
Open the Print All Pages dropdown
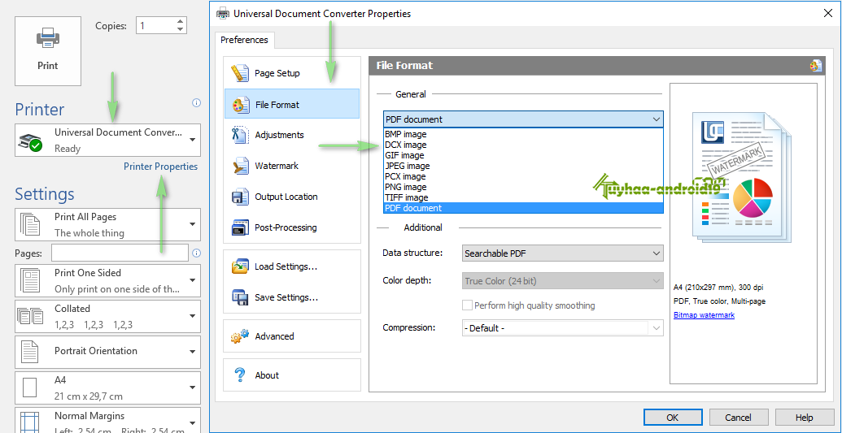click(108, 224)
